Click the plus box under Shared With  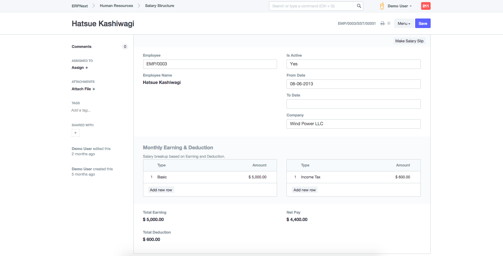pos(76,133)
